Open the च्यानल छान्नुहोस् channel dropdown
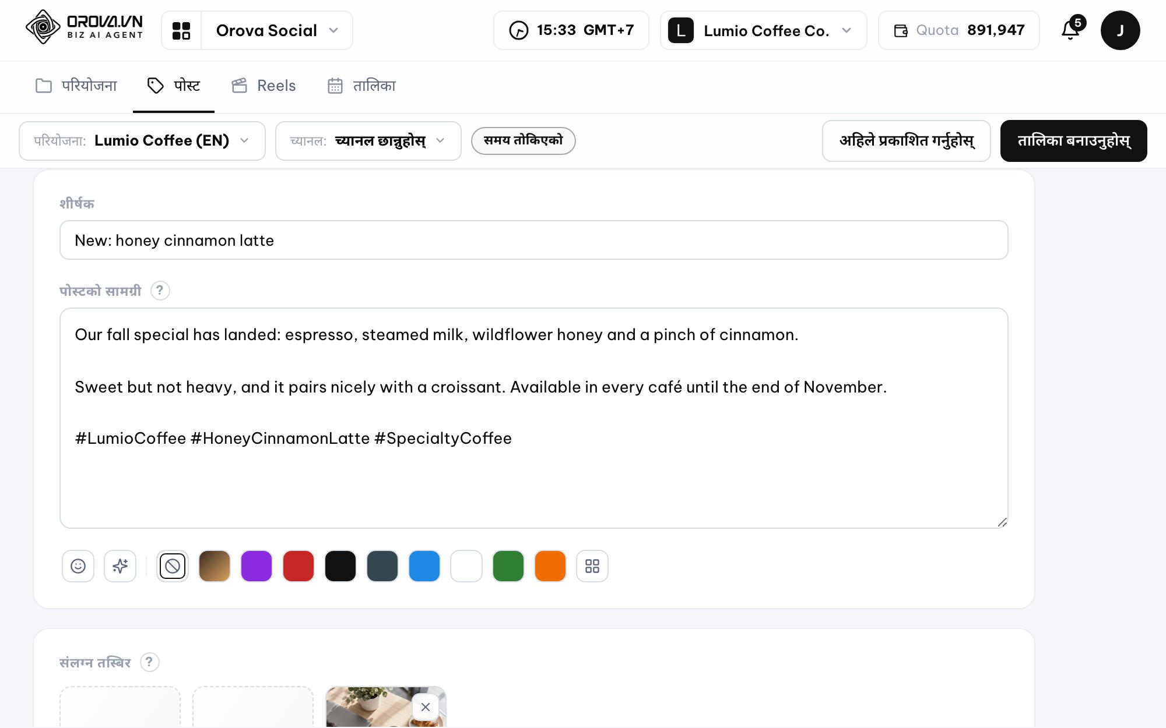Image resolution: width=1166 pixels, height=728 pixels. pyautogui.click(x=368, y=140)
